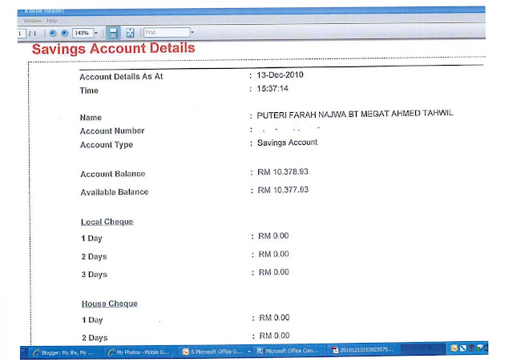The height and width of the screenshot is (362, 513).
Task: Switch to My Photos - Mobile taskbar window
Action: pyautogui.click(x=140, y=352)
